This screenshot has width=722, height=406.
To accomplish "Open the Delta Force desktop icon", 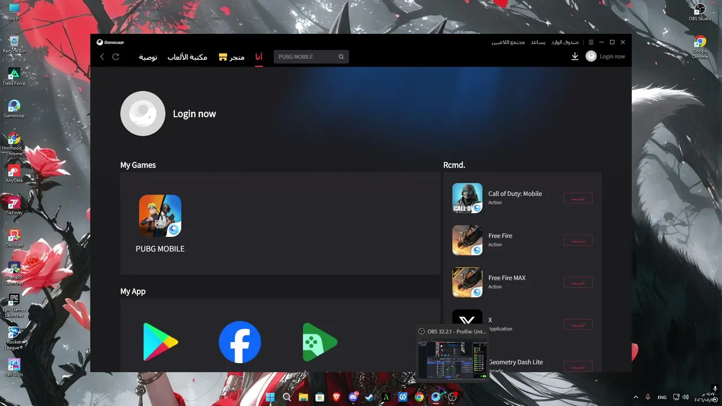I will pos(14,77).
